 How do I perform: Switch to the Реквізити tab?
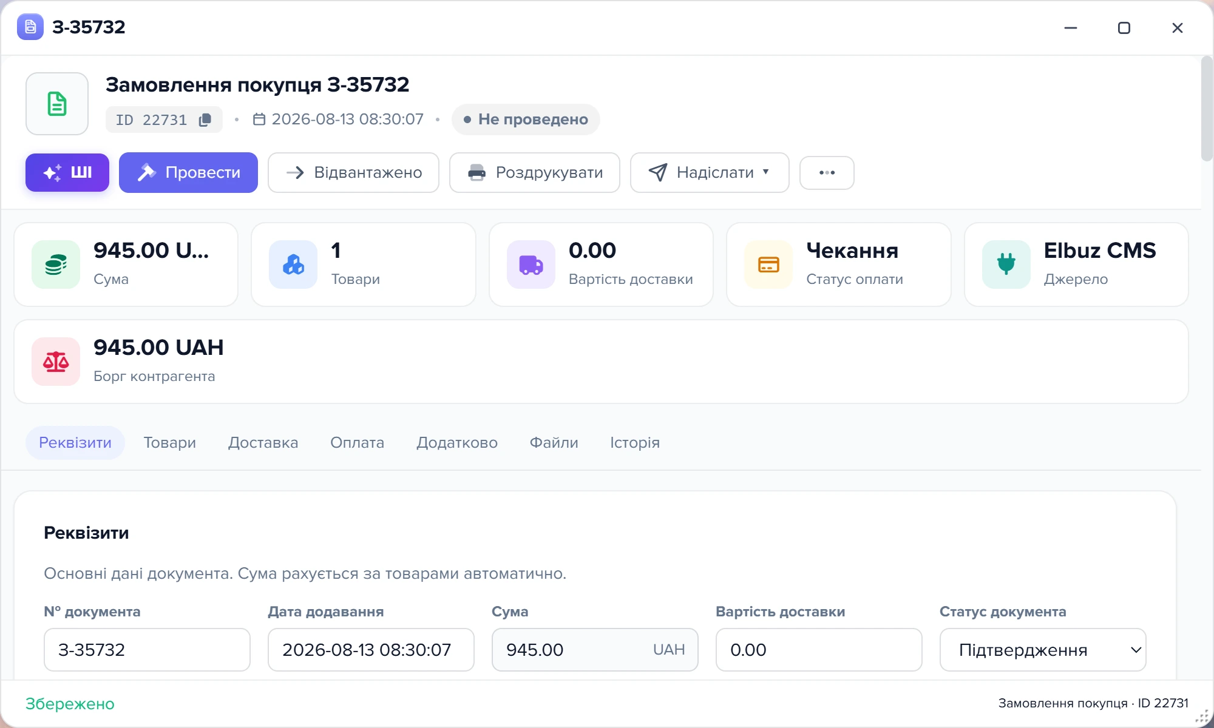[75, 442]
